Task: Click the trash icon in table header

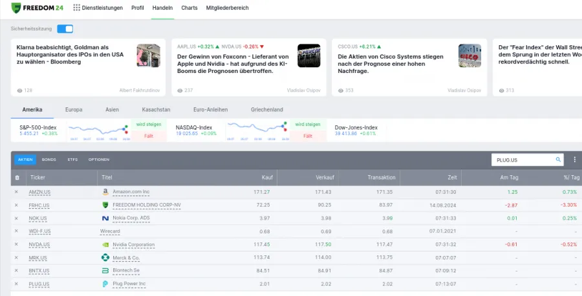Action: click(17, 178)
